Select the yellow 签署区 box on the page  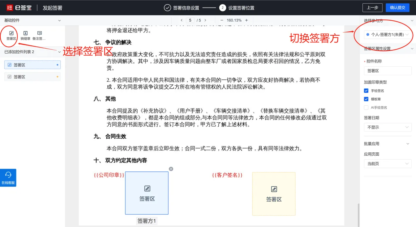click(274, 194)
